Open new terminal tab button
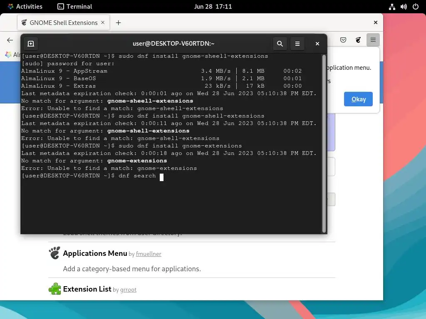Screen dimensions: 426x319 (x=31, y=43)
